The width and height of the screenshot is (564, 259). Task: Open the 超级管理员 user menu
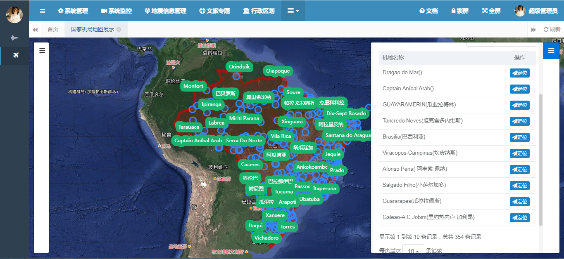(x=536, y=11)
